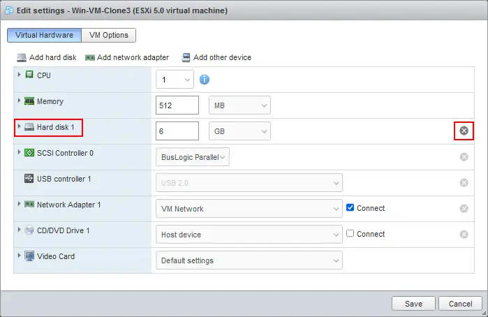Click Add hard disk label
488x317 pixels.
tap(53, 58)
